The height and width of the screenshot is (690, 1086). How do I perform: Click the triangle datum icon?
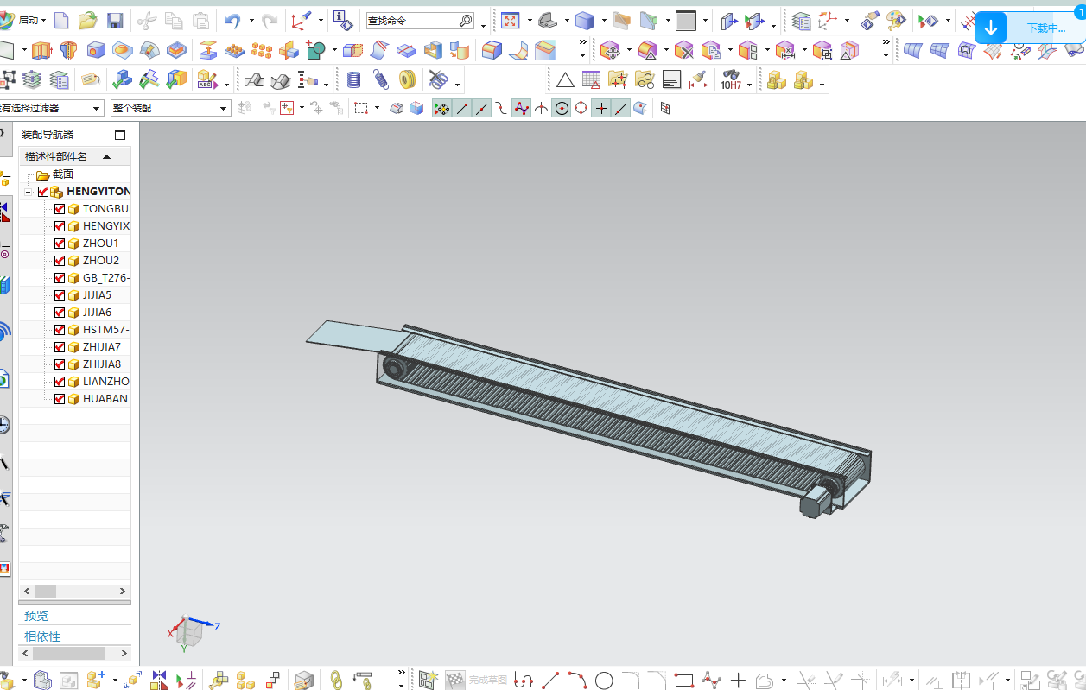tap(565, 80)
